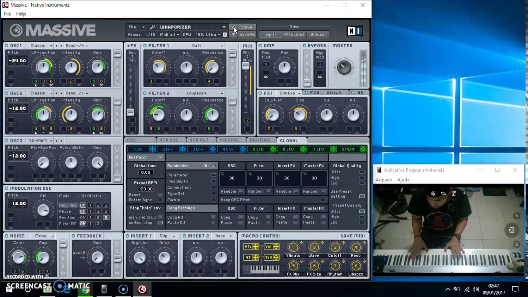Viewport: 528px width, 297px height.
Task: Switch to the OSC tab in center panel
Action: [131, 140]
